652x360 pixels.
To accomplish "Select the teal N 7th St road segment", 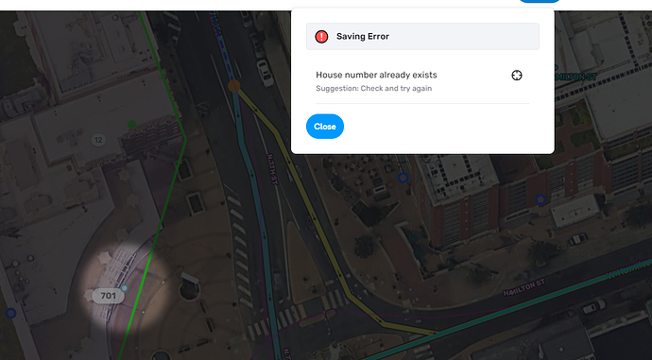I will coord(257,208).
